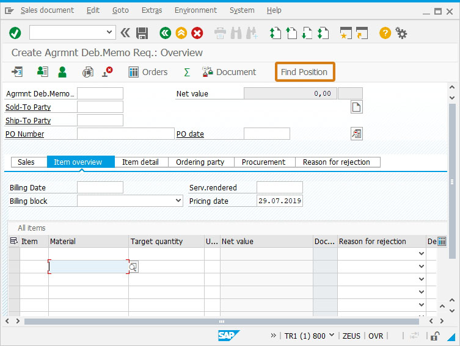
Task: Open the System menu
Action: point(242,10)
